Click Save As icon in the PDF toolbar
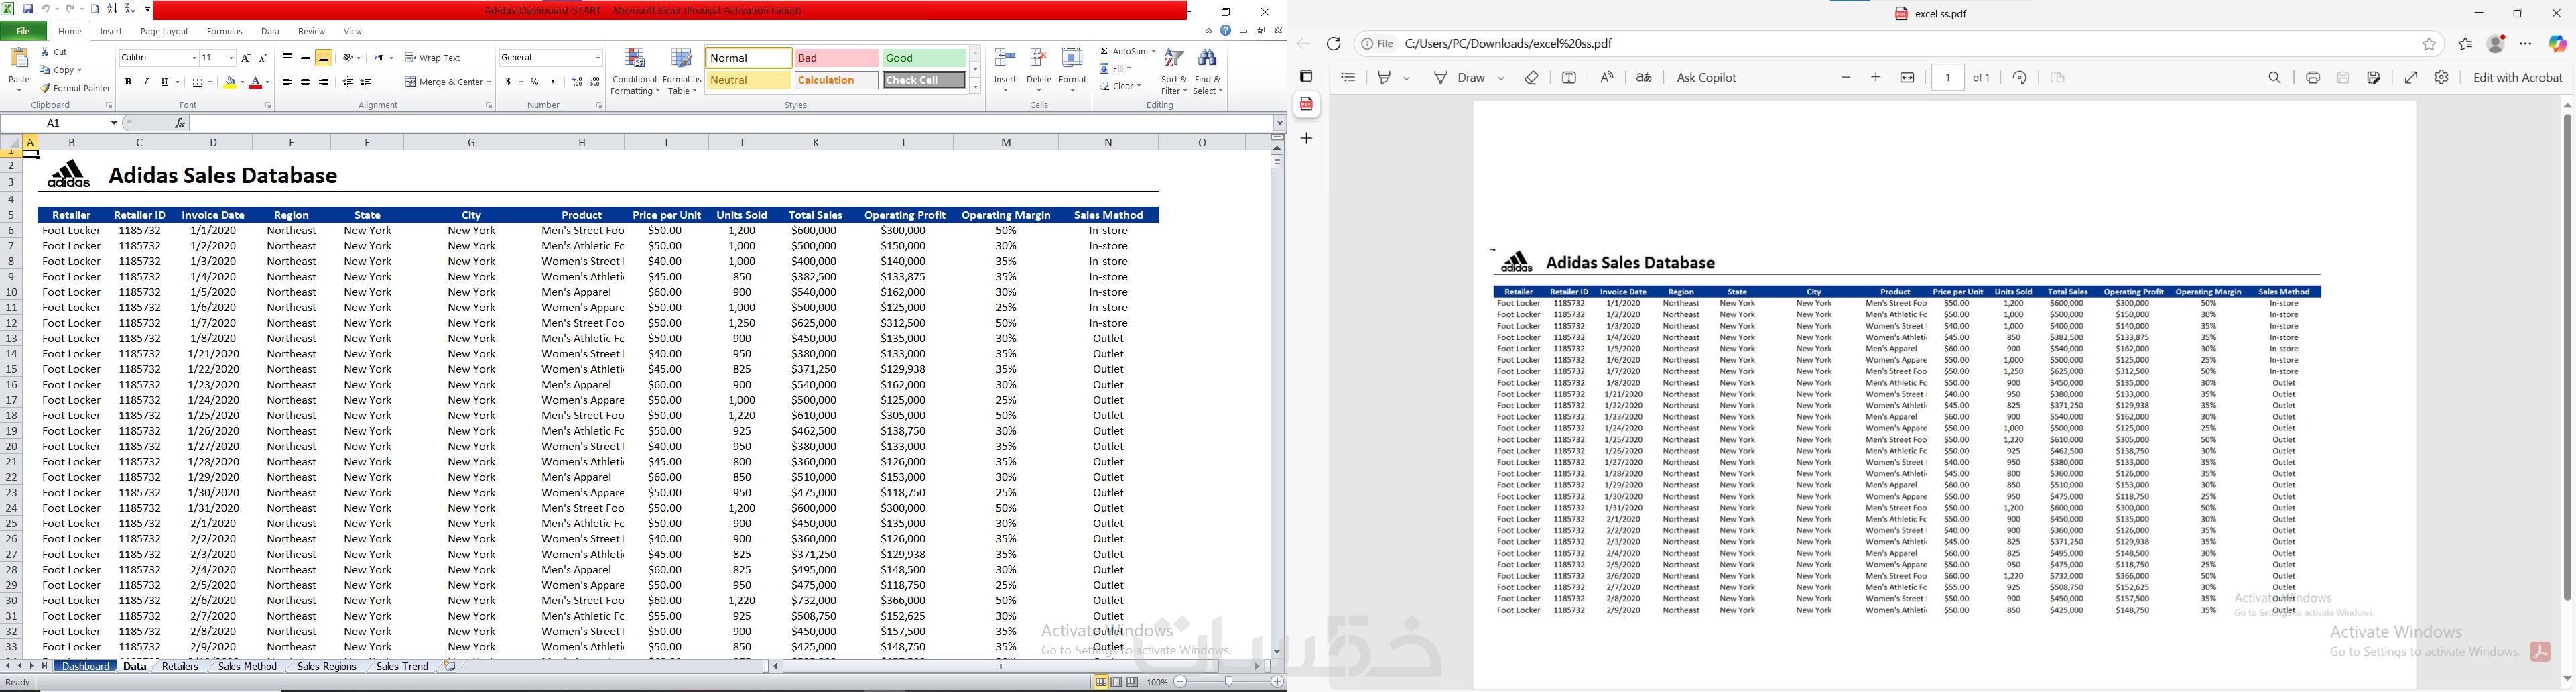Viewport: 2576px width, 692px height. click(2374, 78)
